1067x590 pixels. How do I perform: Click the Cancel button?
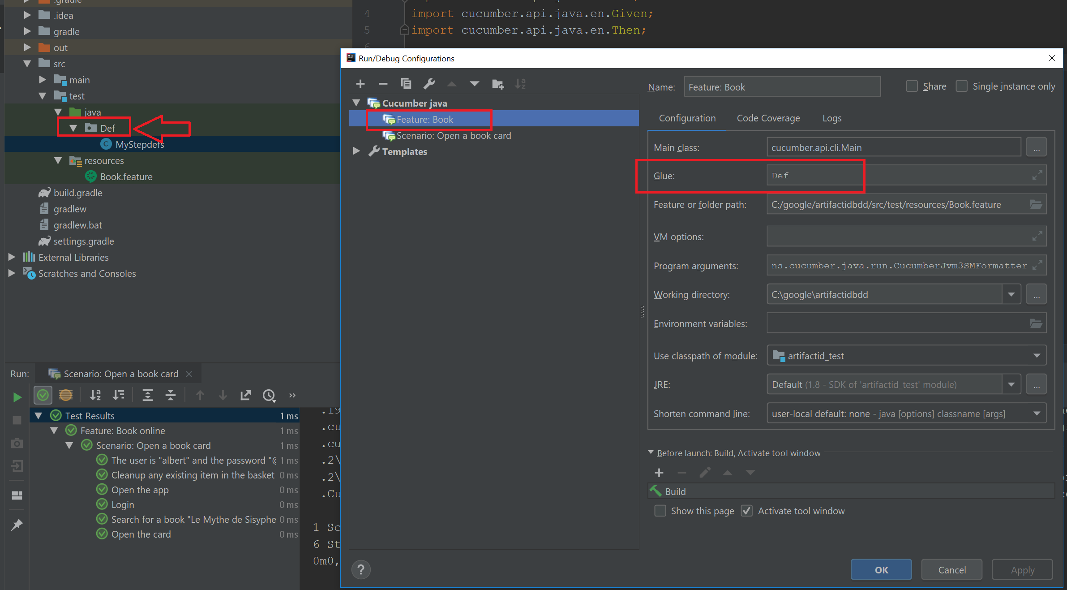point(951,570)
